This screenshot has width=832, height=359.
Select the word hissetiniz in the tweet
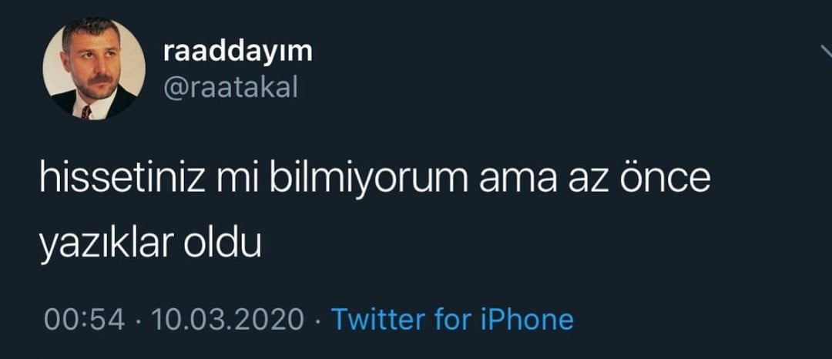click(x=122, y=180)
